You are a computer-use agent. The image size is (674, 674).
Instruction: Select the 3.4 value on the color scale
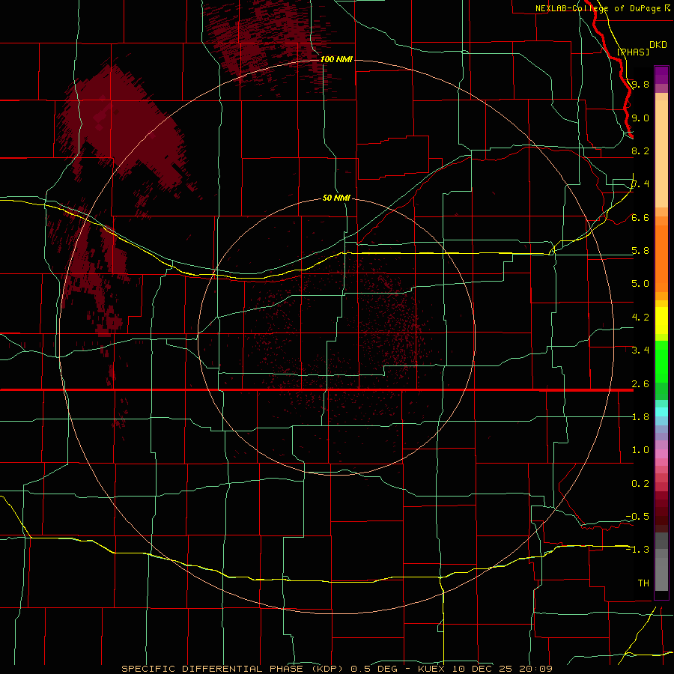point(640,350)
